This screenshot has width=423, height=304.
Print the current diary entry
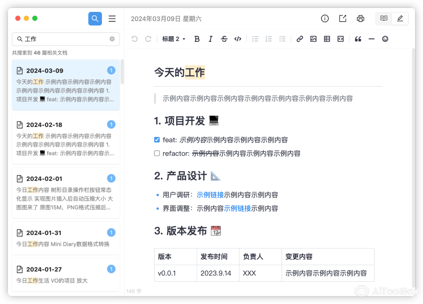pos(360,18)
